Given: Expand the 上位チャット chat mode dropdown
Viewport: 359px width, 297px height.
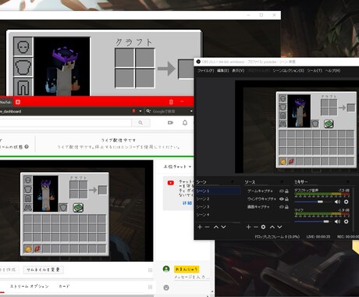Looking at the screenshot, I should click(x=177, y=166).
